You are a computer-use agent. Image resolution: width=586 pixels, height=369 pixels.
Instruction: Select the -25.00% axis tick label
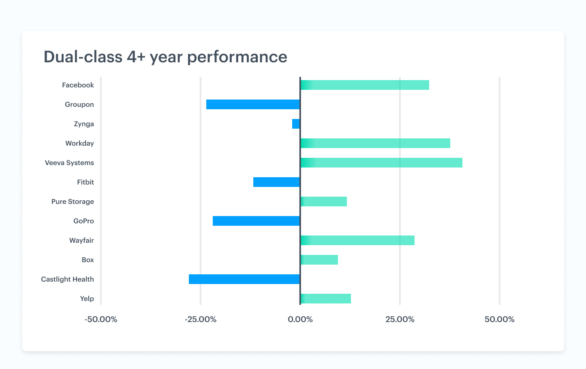click(x=201, y=319)
